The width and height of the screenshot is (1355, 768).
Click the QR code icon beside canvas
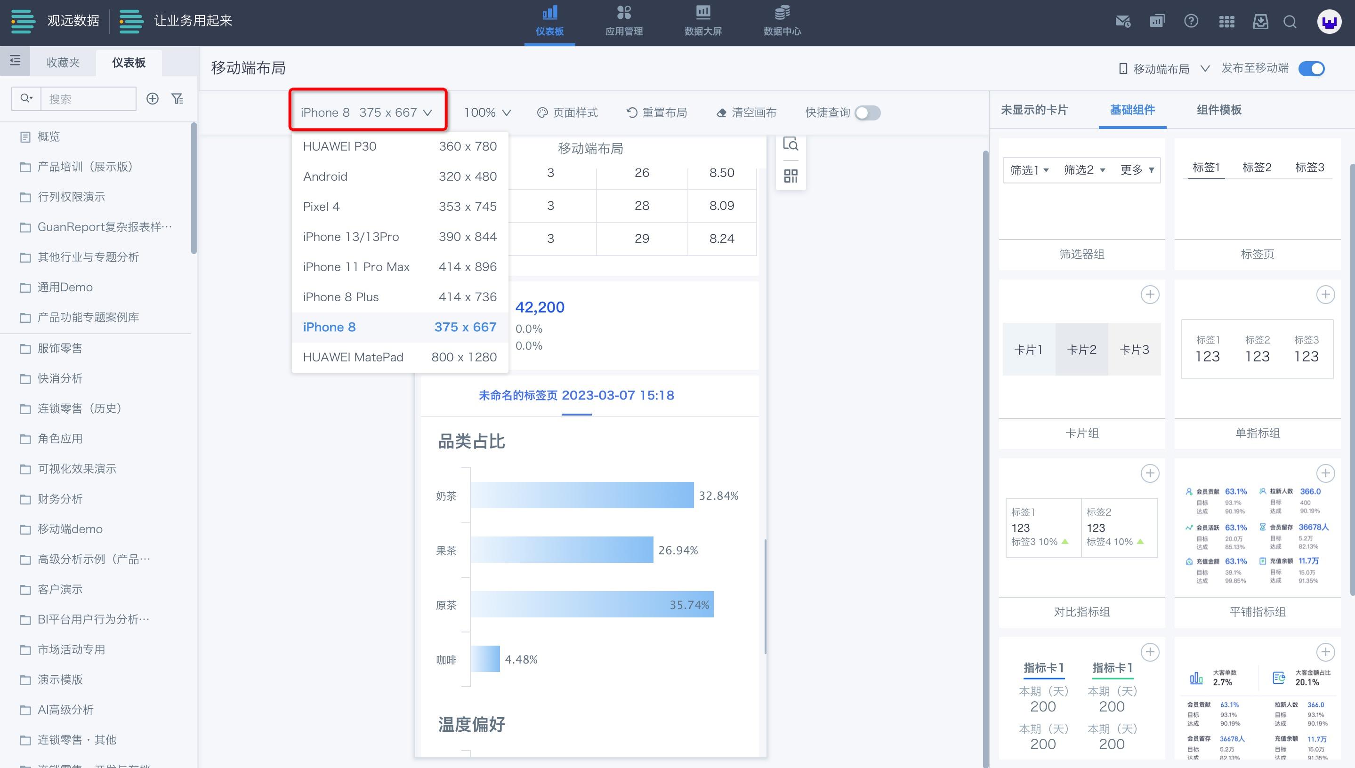[790, 176]
